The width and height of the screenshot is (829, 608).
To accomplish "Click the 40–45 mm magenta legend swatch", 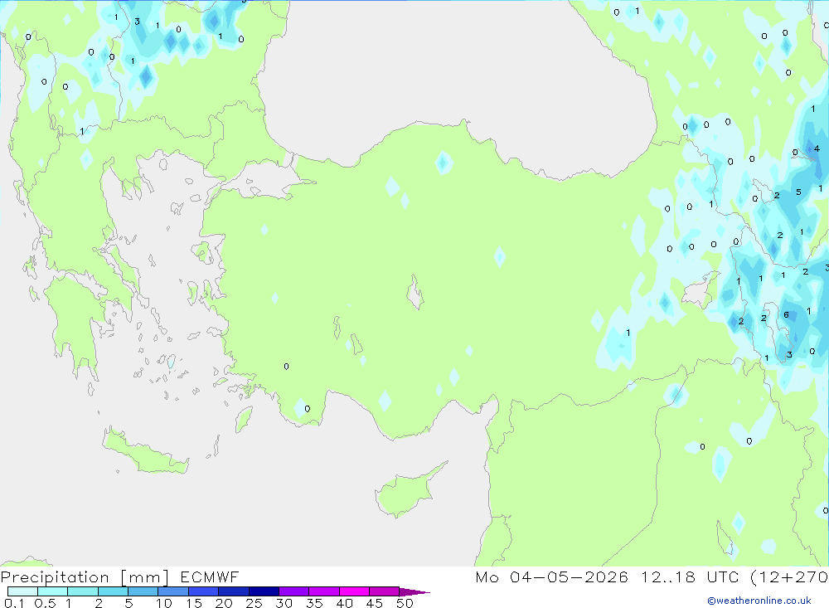I will [354, 591].
